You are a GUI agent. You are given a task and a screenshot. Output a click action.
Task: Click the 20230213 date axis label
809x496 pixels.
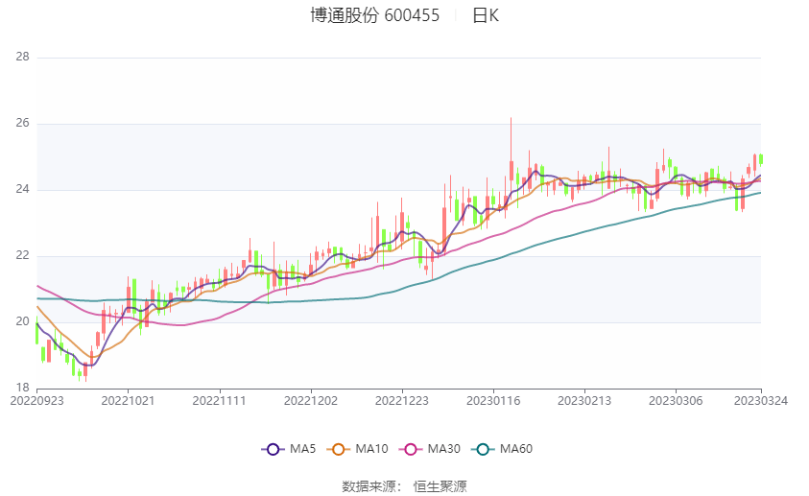584,401
